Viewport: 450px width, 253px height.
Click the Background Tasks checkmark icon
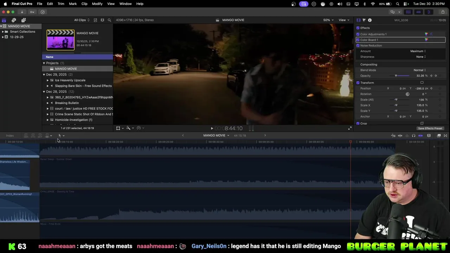click(x=43, y=12)
